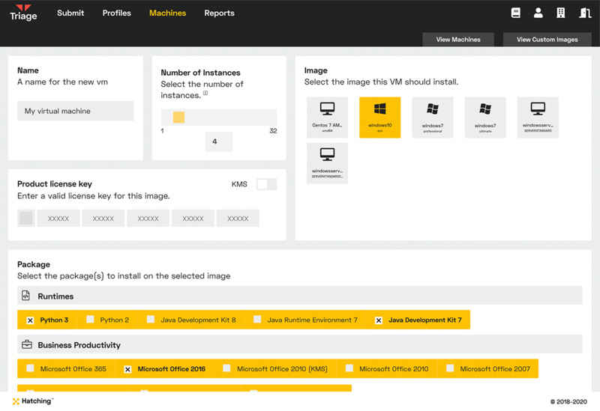600x411 pixels.
Task: Click the first XXXXX license key field
Action: pyautogui.click(x=58, y=219)
